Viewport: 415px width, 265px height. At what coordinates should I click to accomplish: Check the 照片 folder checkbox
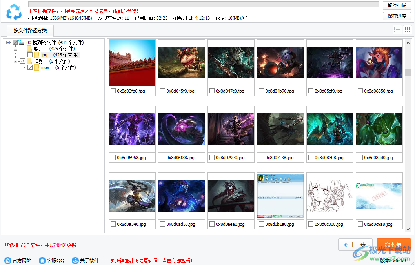pos(22,49)
